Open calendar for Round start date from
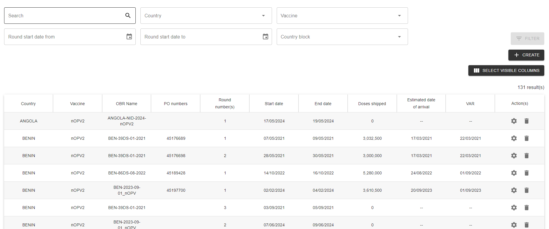The height and width of the screenshot is (229, 549). (x=129, y=37)
